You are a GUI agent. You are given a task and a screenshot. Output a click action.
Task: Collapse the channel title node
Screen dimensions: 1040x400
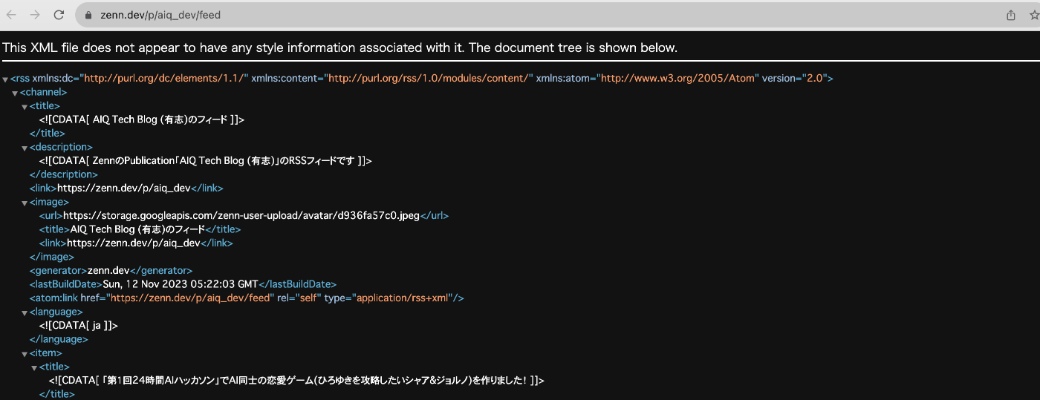25,107
